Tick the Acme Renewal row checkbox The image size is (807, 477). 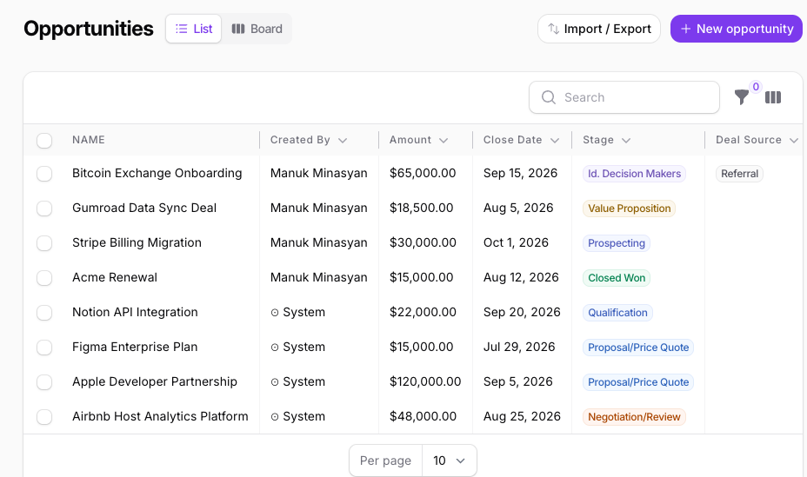pyautogui.click(x=44, y=277)
